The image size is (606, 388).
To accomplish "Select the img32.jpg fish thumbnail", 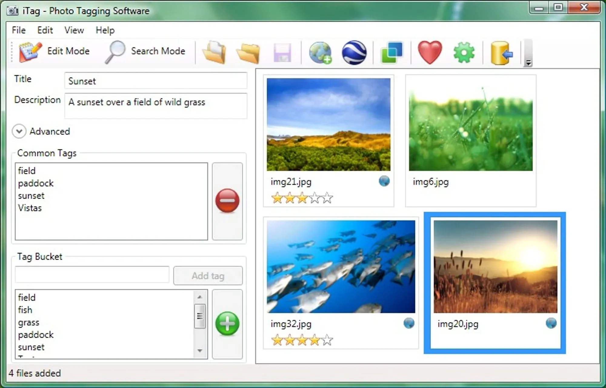I will click(x=341, y=267).
